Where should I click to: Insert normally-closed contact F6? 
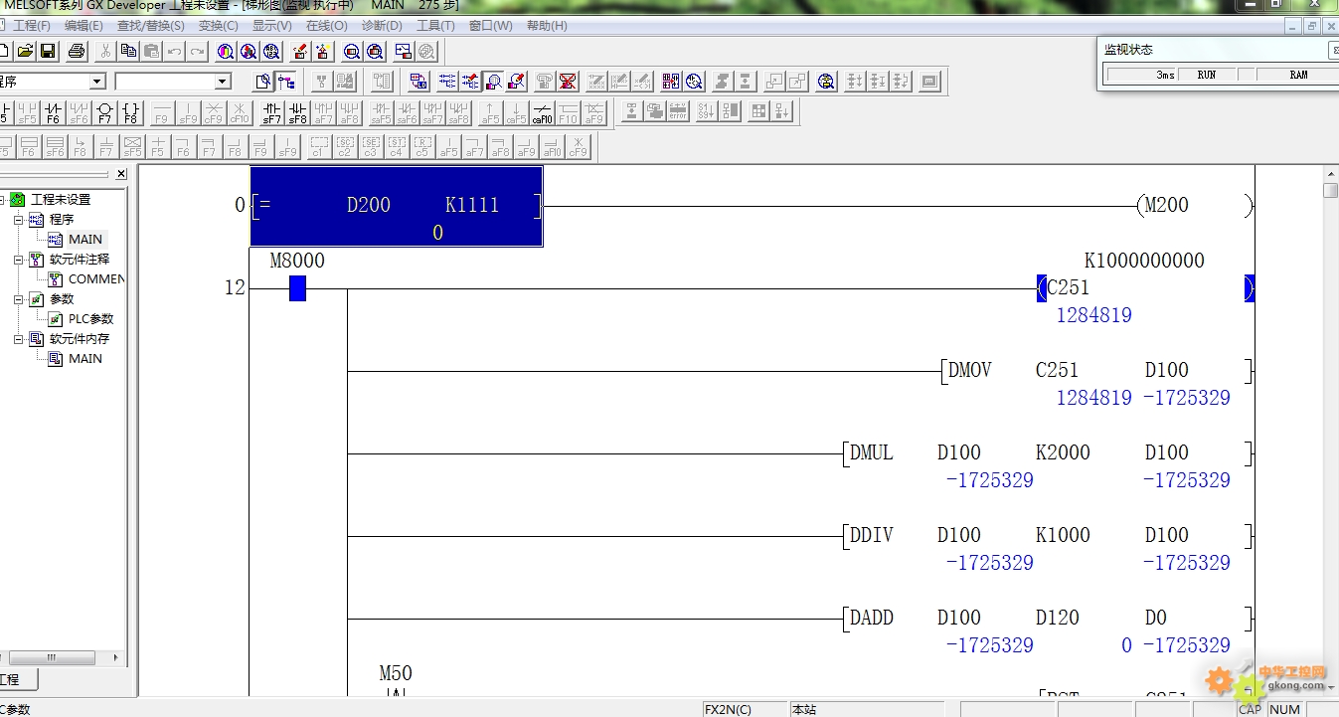pyautogui.click(x=53, y=113)
